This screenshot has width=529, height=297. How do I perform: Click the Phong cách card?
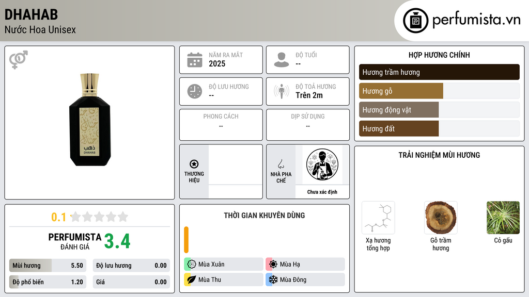221,125
